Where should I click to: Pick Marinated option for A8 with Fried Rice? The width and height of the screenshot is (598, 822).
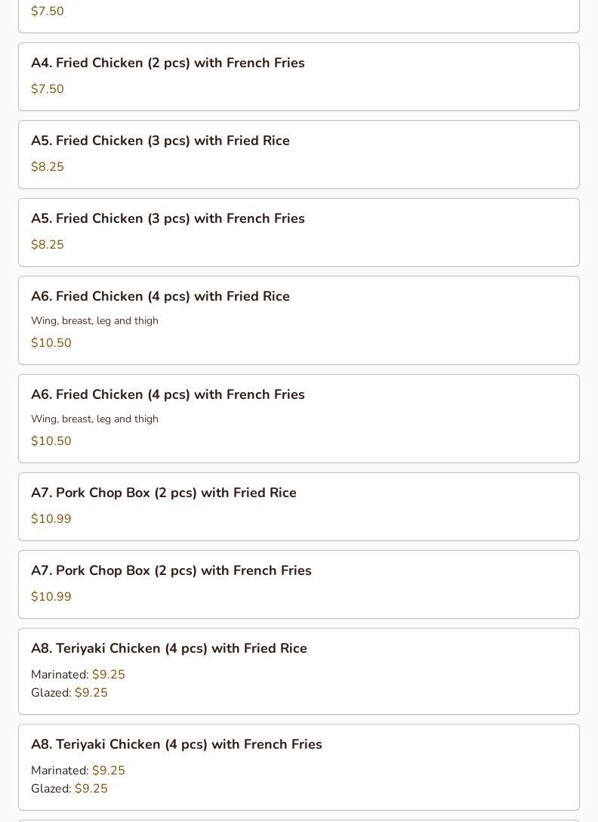click(x=78, y=675)
